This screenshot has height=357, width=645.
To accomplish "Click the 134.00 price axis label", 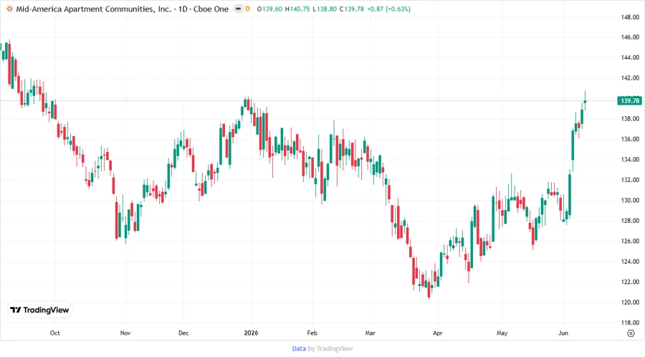I will point(630,160).
